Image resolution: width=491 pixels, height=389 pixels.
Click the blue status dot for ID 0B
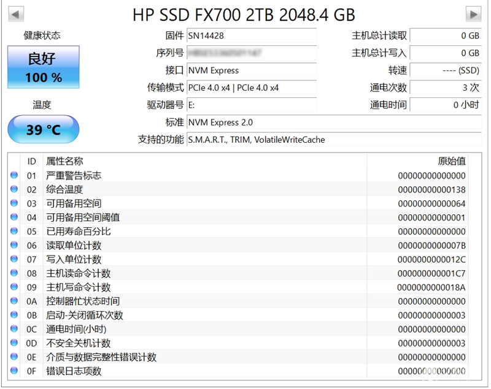pos(14,315)
